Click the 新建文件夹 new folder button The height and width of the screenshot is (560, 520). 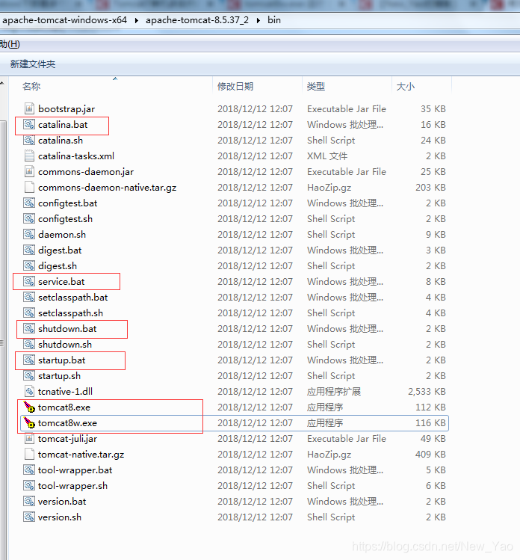[33, 64]
